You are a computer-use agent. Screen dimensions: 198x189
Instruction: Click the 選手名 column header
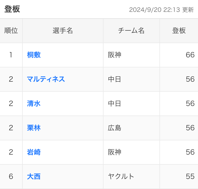coord(63,31)
